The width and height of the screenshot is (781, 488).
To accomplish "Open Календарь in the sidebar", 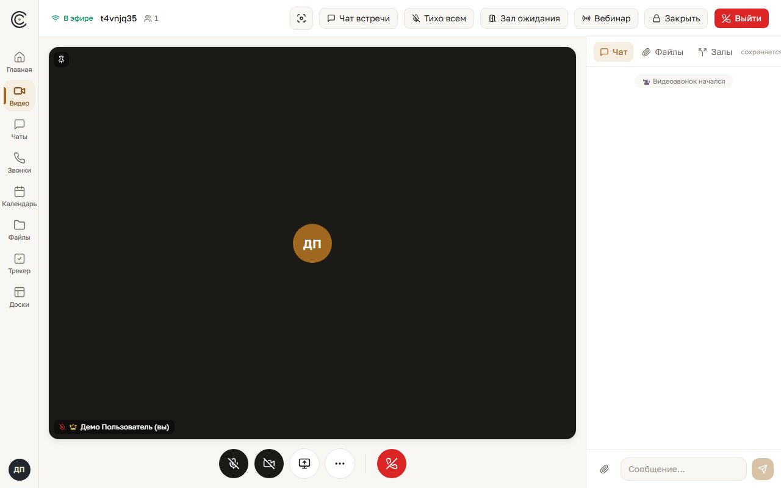I will 20,196.
